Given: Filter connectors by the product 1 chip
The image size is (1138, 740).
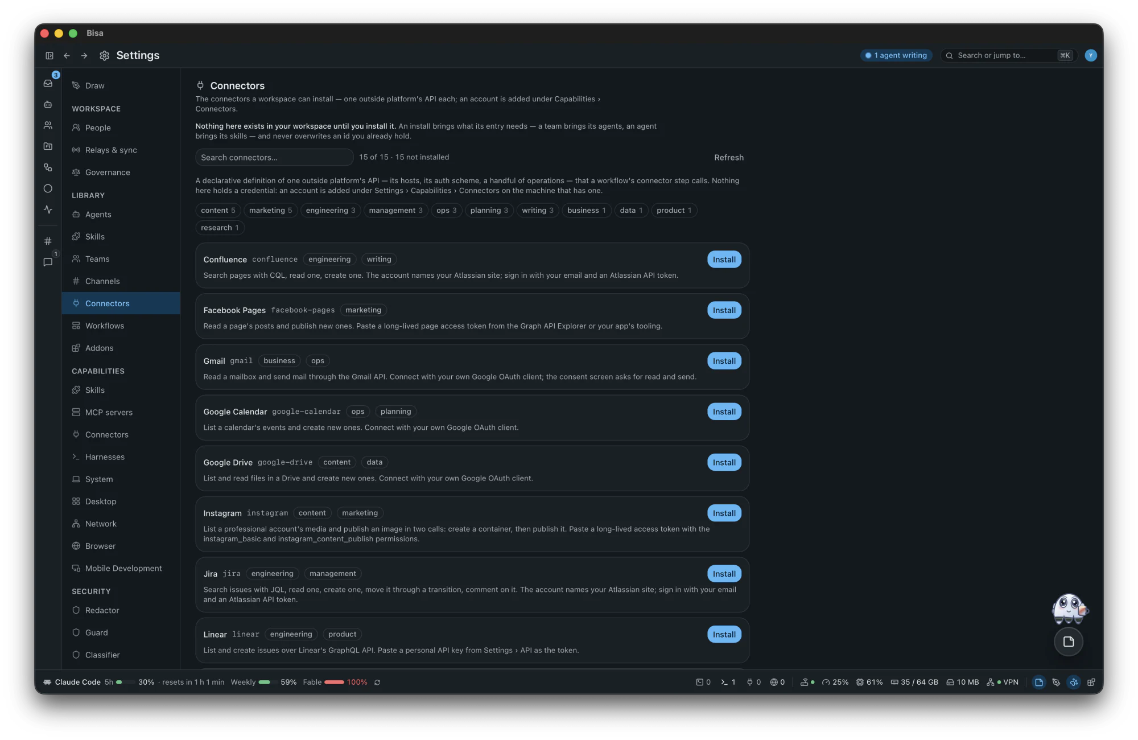Looking at the screenshot, I should (674, 210).
